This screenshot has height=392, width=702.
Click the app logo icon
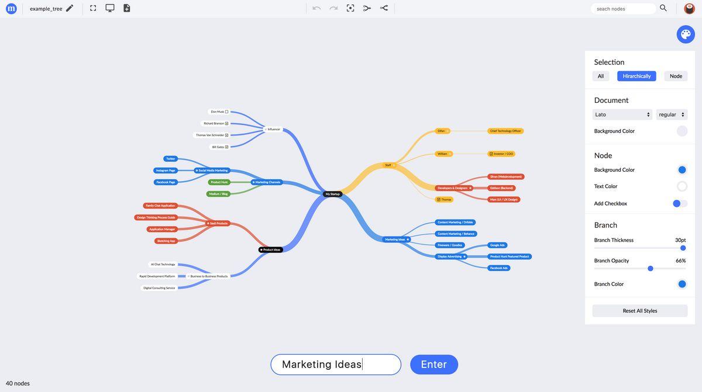(x=11, y=8)
